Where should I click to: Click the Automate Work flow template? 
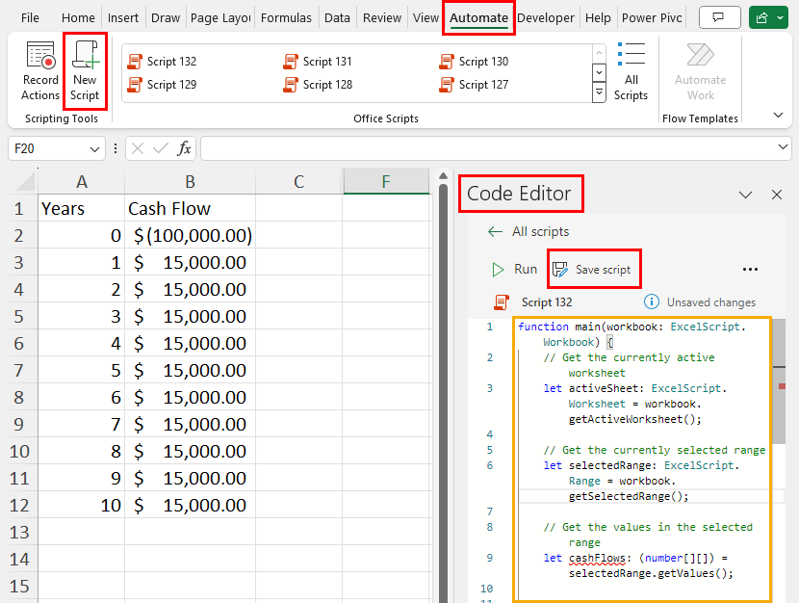coord(700,71)
